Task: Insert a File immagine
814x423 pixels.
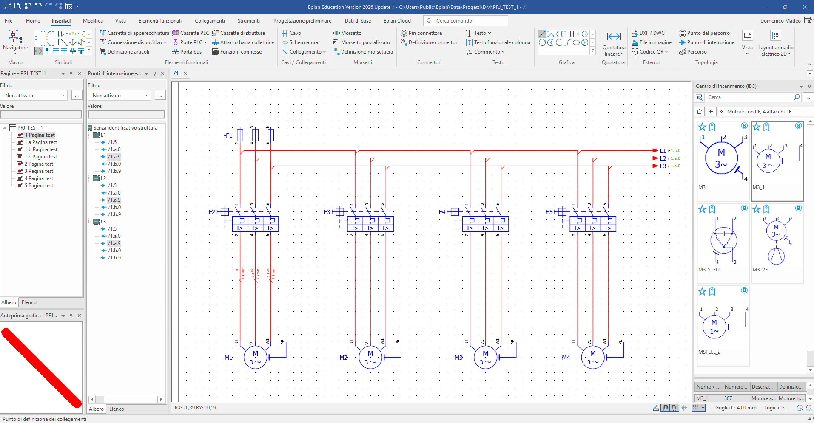Action: pyautogui.click(x=651, y=42)
